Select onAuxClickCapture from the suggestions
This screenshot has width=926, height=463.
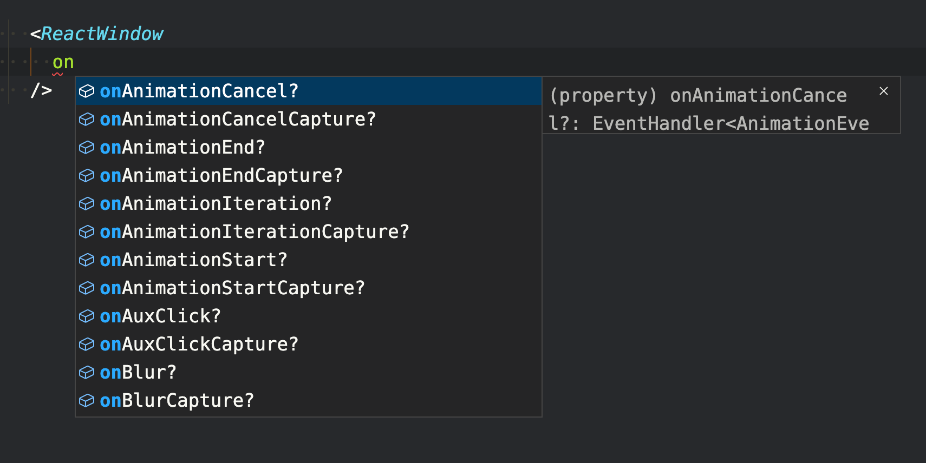pyautogui.click(x=198, y=344)
